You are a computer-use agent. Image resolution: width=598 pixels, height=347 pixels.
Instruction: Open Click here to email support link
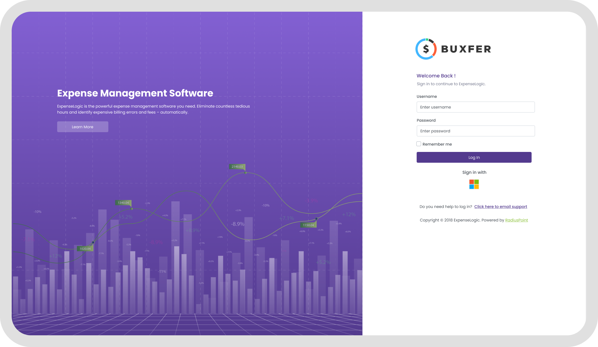coord(500,207)
